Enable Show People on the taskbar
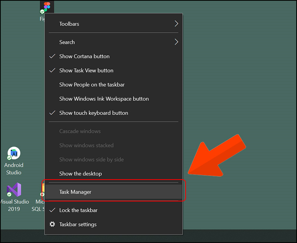This screenshot has width=297, height=243. [x=92, y=85]
